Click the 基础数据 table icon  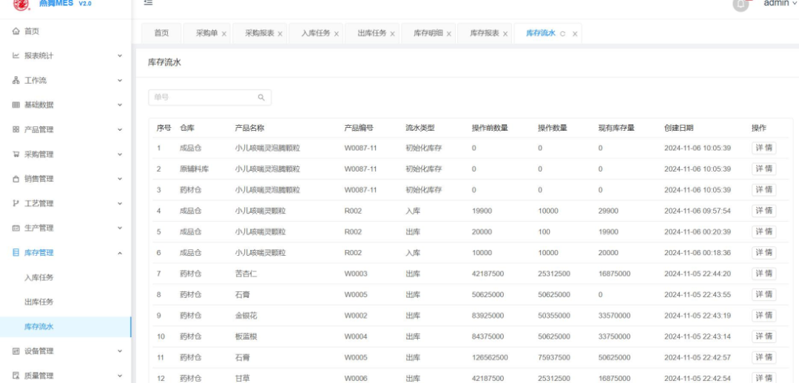[x=16, y=105]
